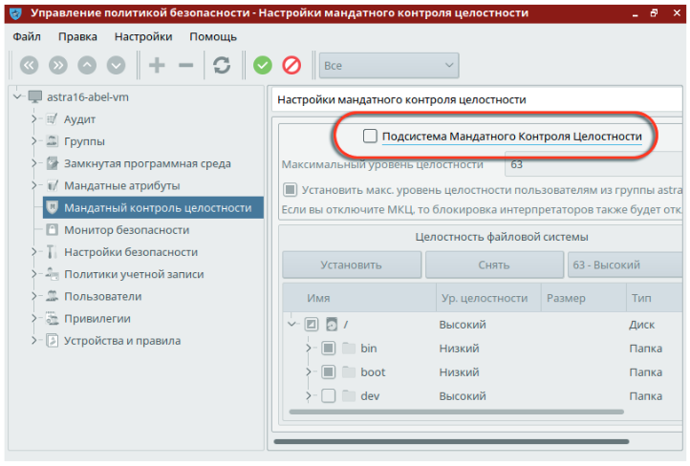Open the Все filter dropdown
The height and width of the screenshot is (466, 690).
click(389, 66)
